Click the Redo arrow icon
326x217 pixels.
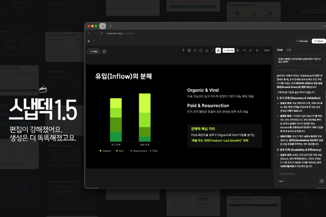(250, 50)
